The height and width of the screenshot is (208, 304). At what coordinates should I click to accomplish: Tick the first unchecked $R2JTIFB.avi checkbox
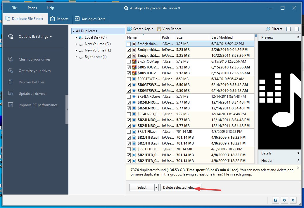[x=129, y=132]
